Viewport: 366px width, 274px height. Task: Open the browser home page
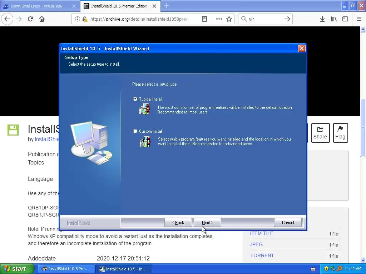pos(42,19)
